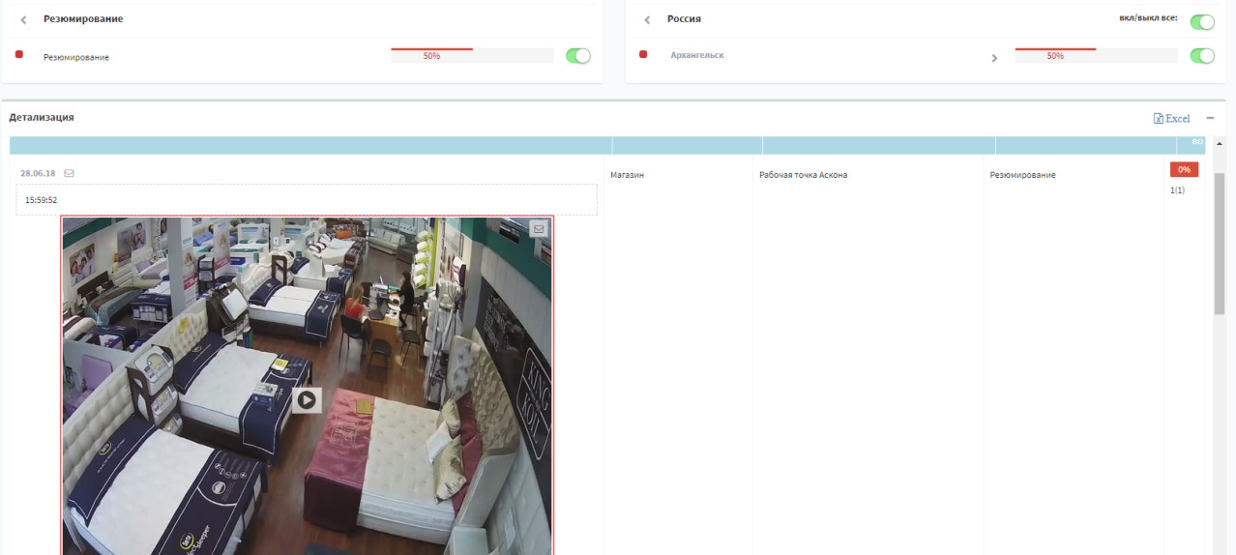1236x555 pixels.
Task: Export details with the Excel link
Action: coord(1172,118)
